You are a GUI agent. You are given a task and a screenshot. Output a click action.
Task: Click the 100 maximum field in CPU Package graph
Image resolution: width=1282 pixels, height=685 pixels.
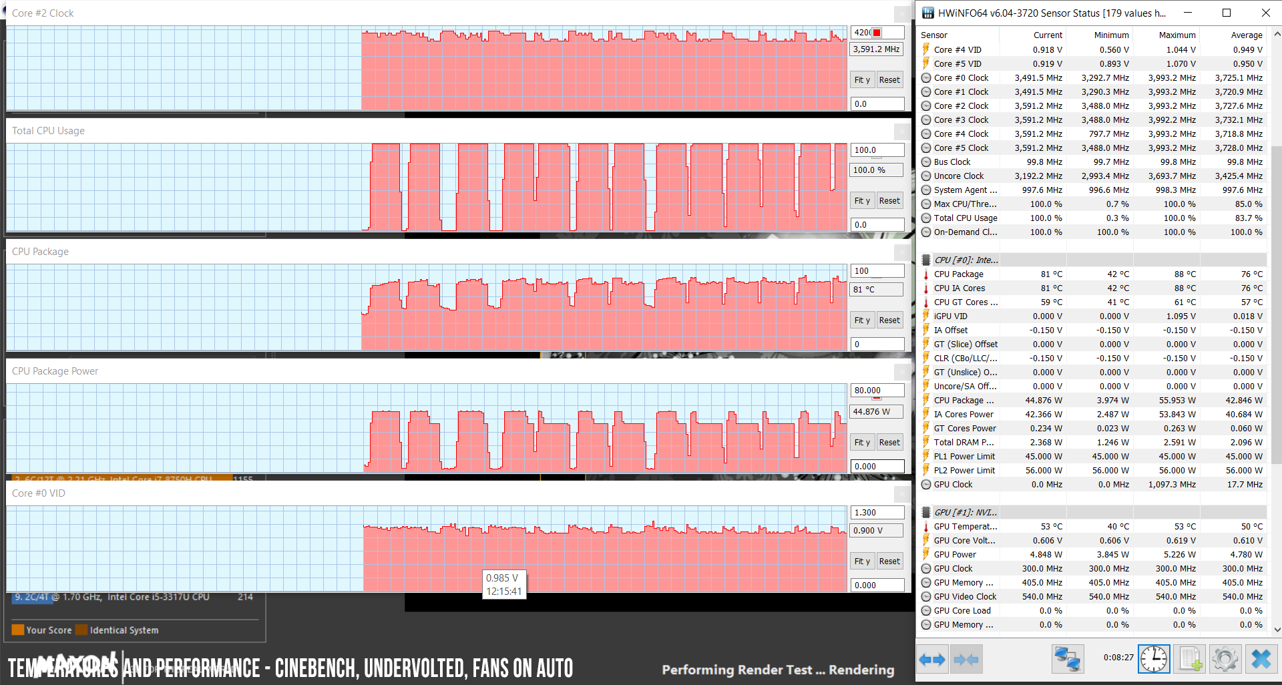[x=877, y=271]
